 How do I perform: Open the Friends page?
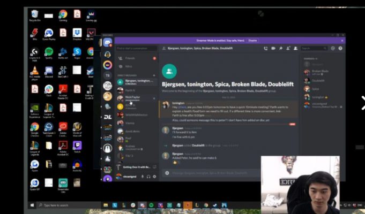tap(137, 58)
